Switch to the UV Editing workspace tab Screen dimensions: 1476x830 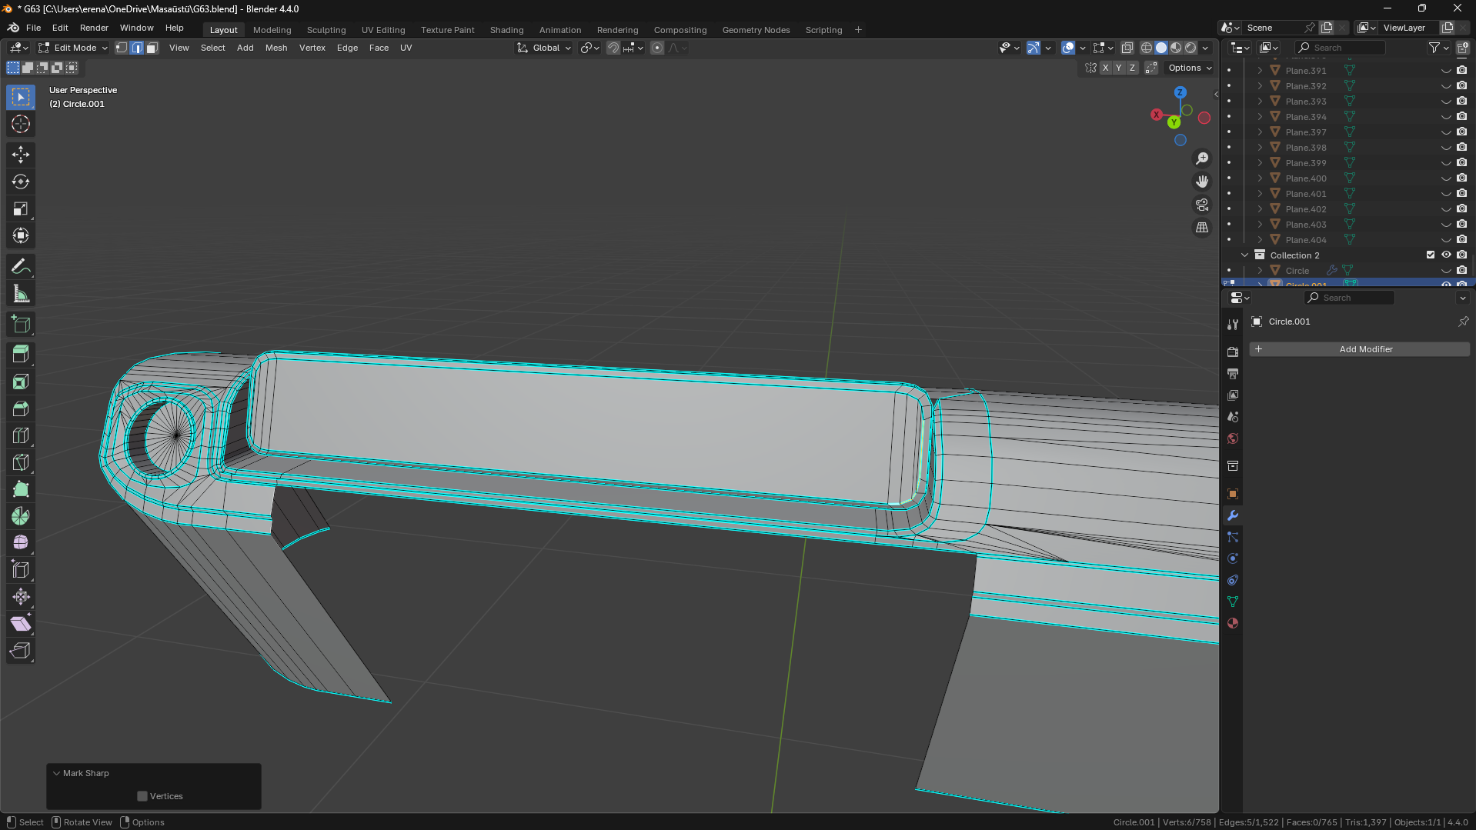click(x=383, y=30)
